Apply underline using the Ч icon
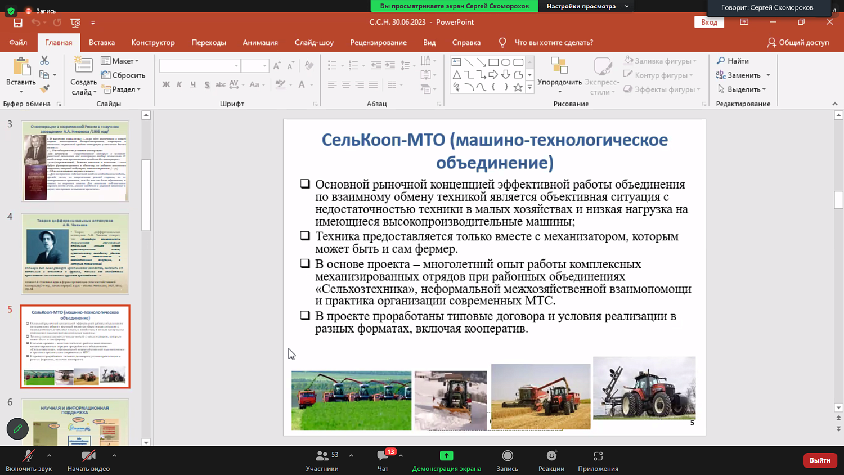Viewport: 844px width, 475px height. click(193, 84)
